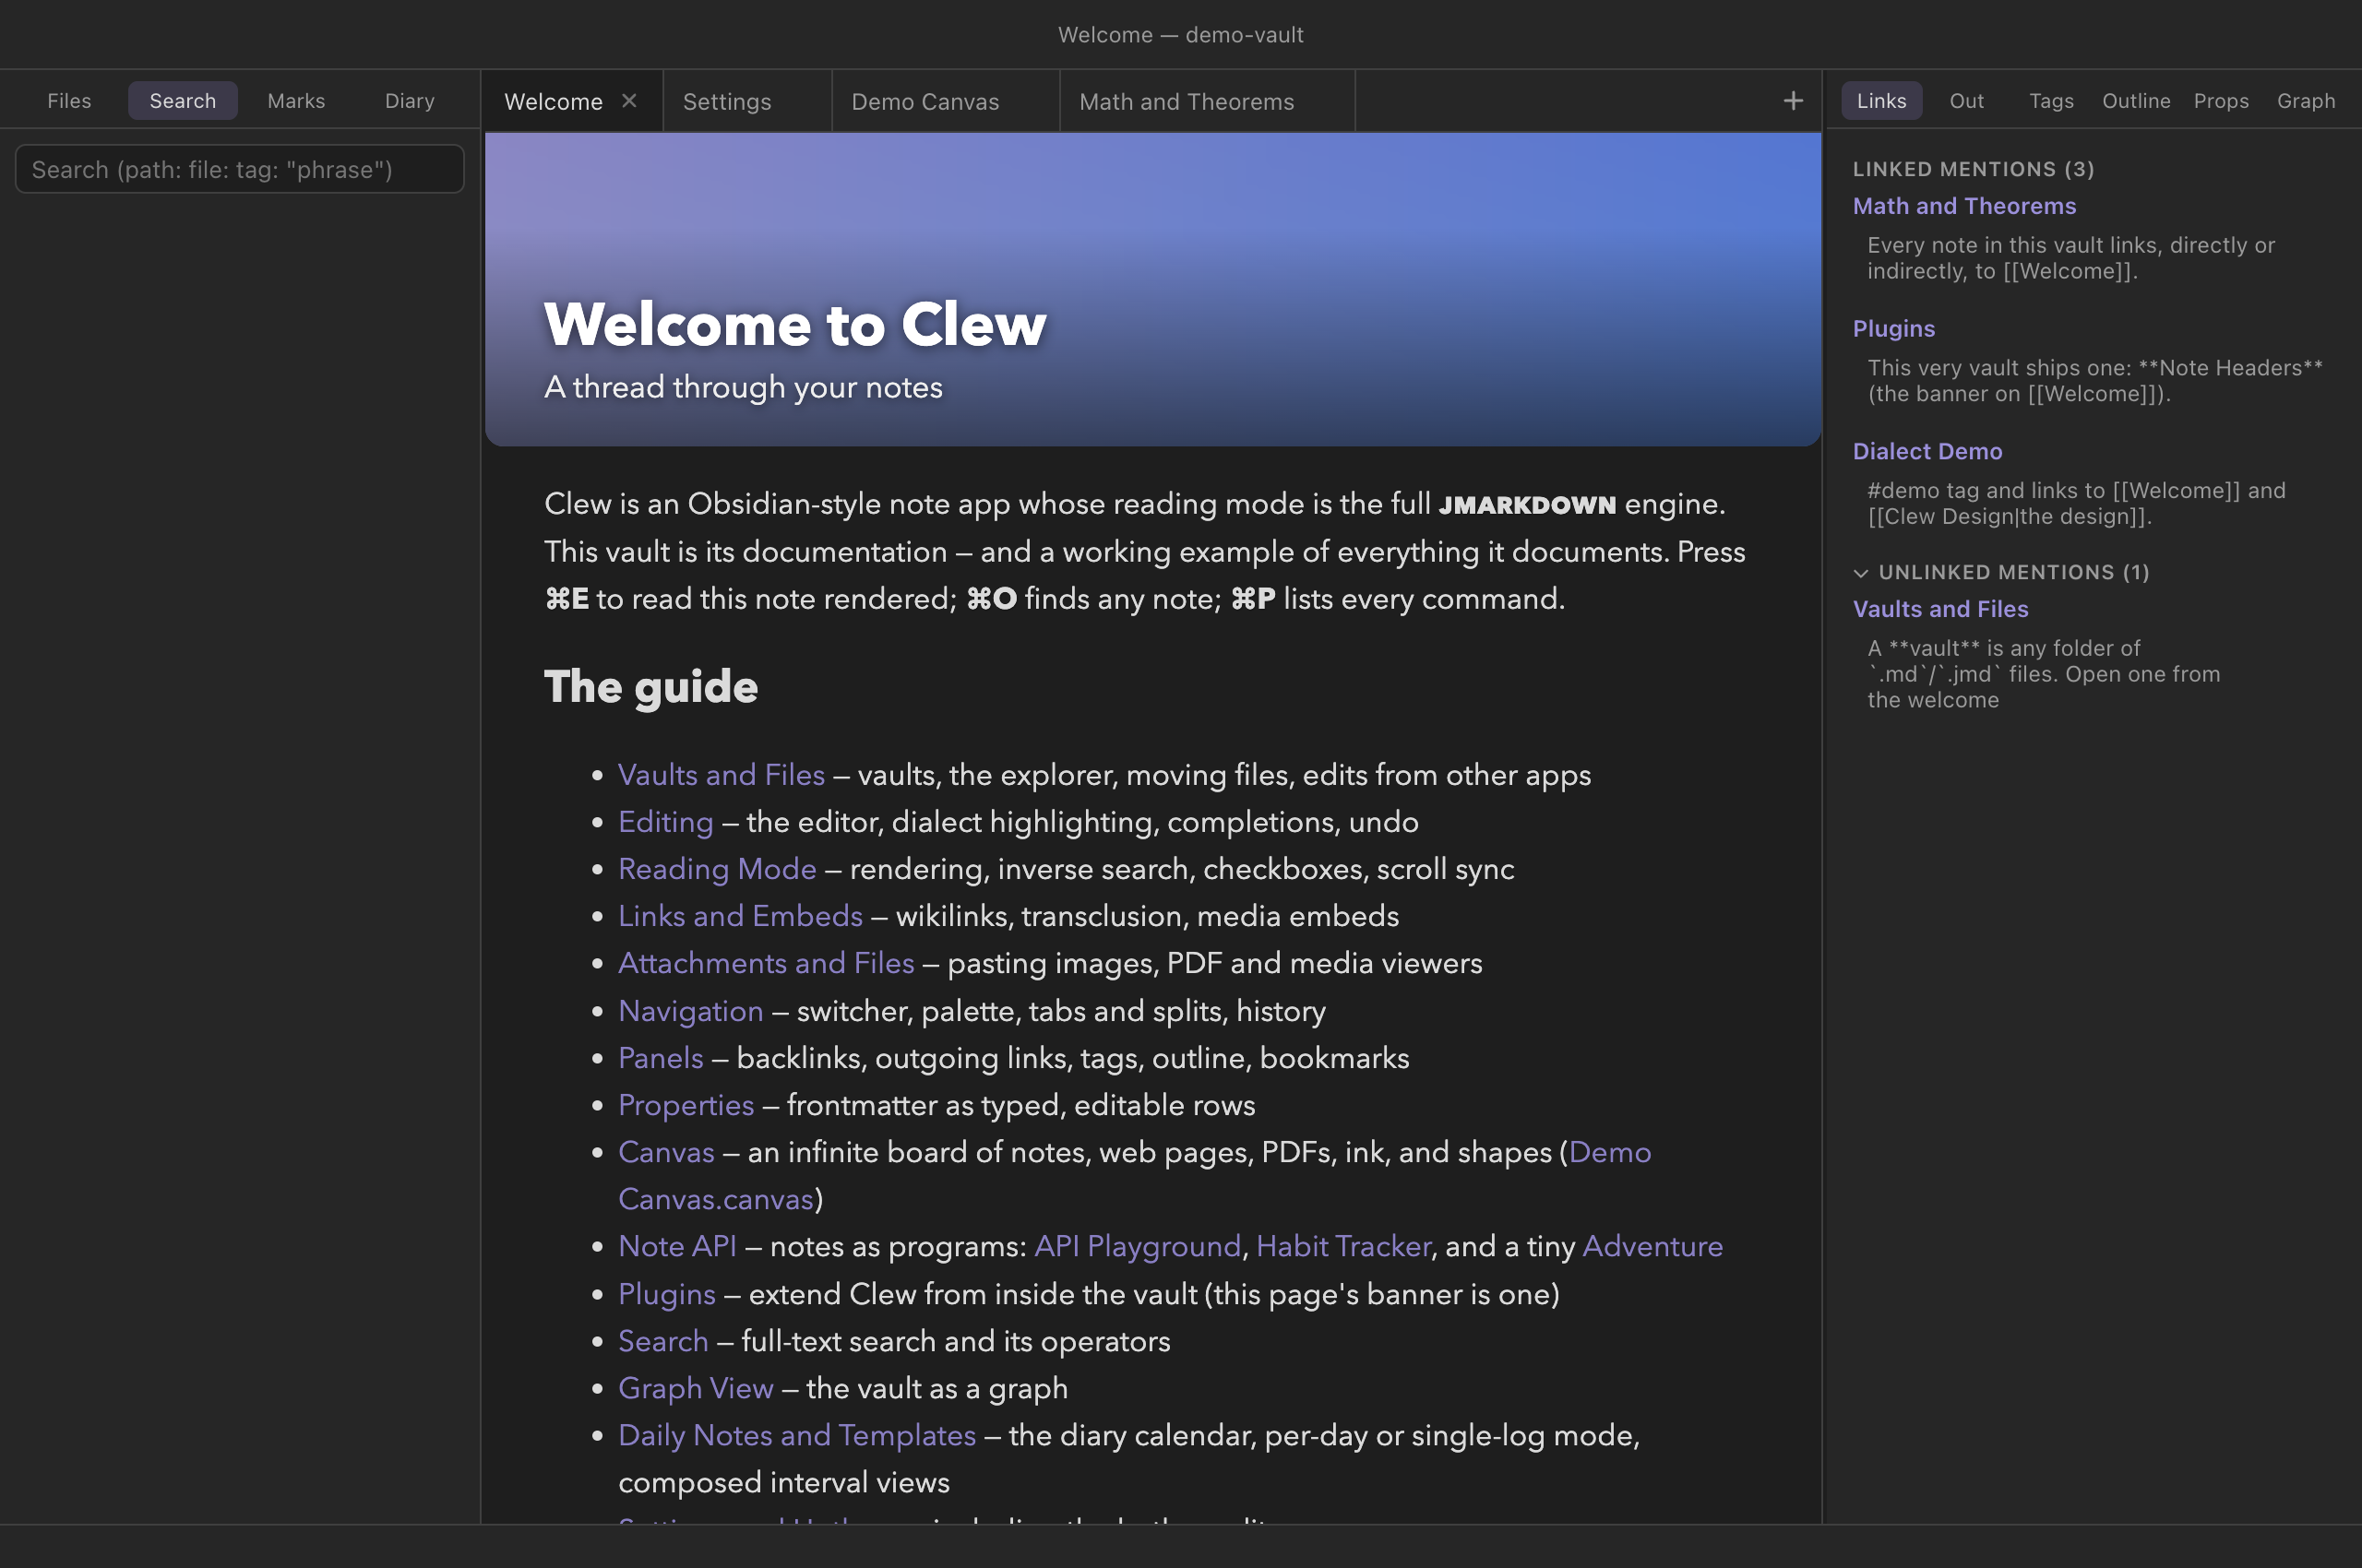Follow Vaults and Files guide link
2362x1568 pixels.
(x=722, y=775)
